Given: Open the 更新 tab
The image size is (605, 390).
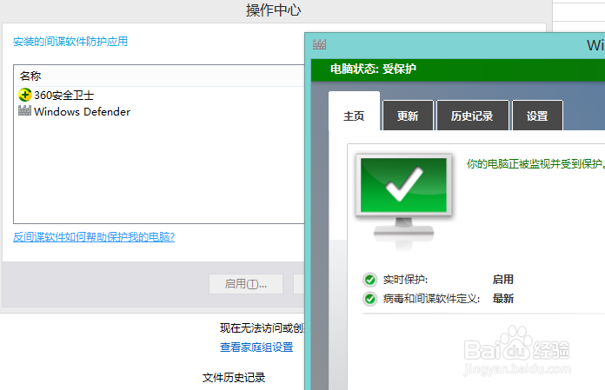Looking at the screenshot, I should coord(408,116).
